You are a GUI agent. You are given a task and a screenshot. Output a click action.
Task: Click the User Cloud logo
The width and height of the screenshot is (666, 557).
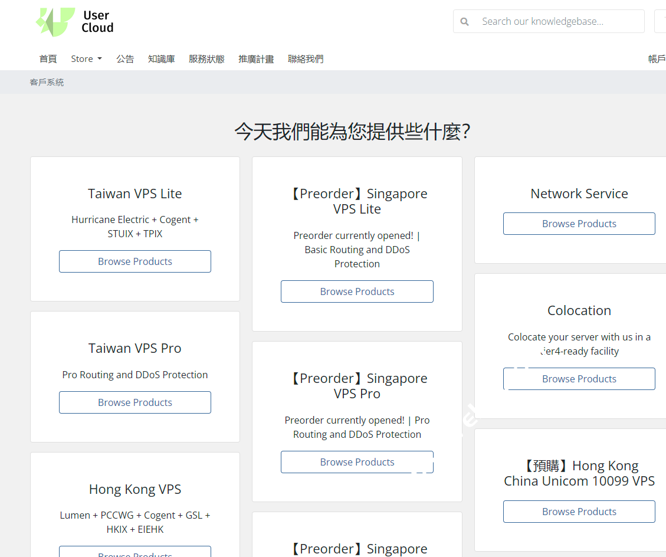coord(74,22)
